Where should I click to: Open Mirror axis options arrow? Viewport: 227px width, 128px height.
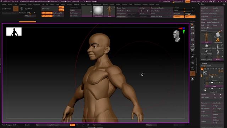170,14
